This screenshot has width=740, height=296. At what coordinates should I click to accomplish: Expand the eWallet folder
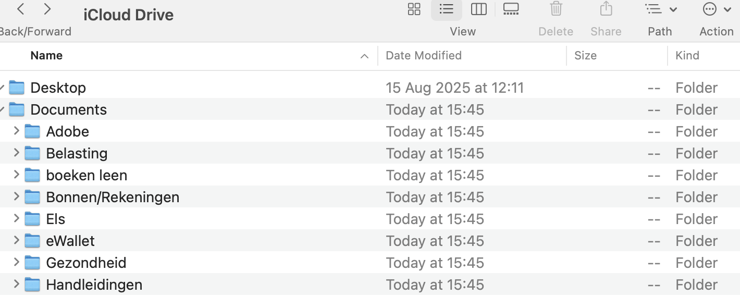point(16,240)
